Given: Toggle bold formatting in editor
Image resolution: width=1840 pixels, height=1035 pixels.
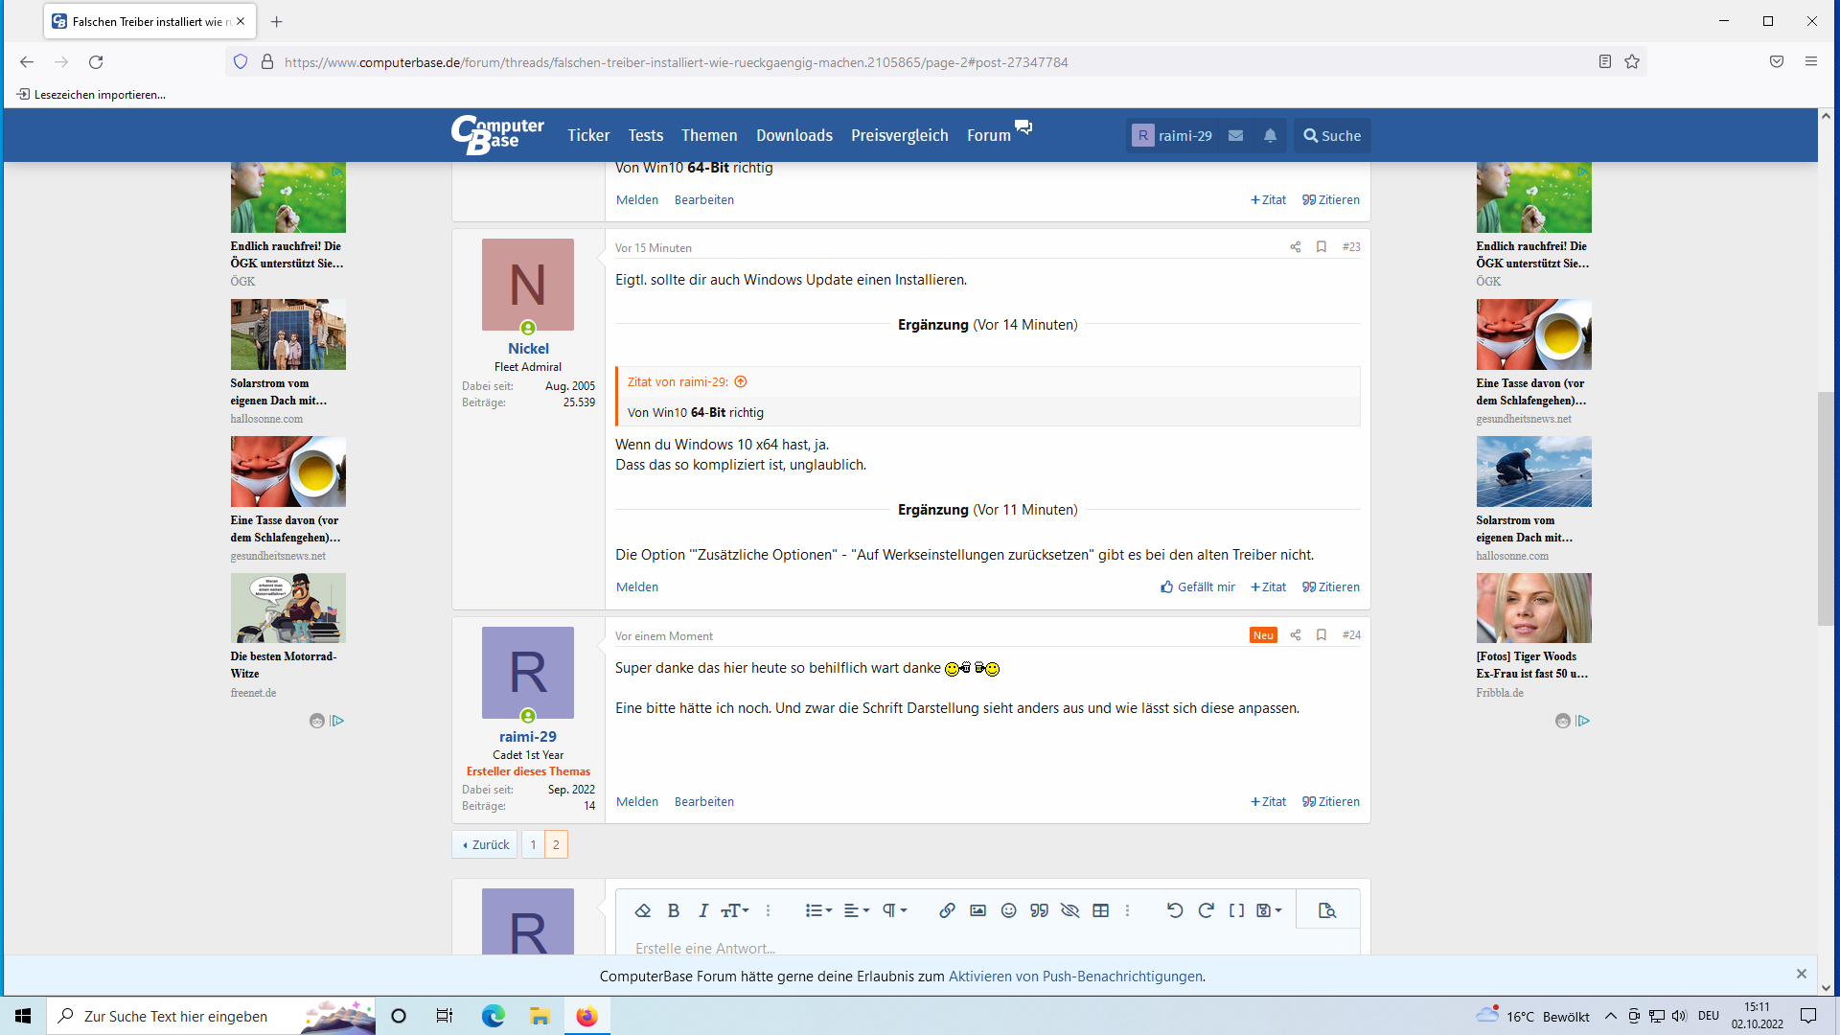Looking at the screenshot, I should click(674, 910).
